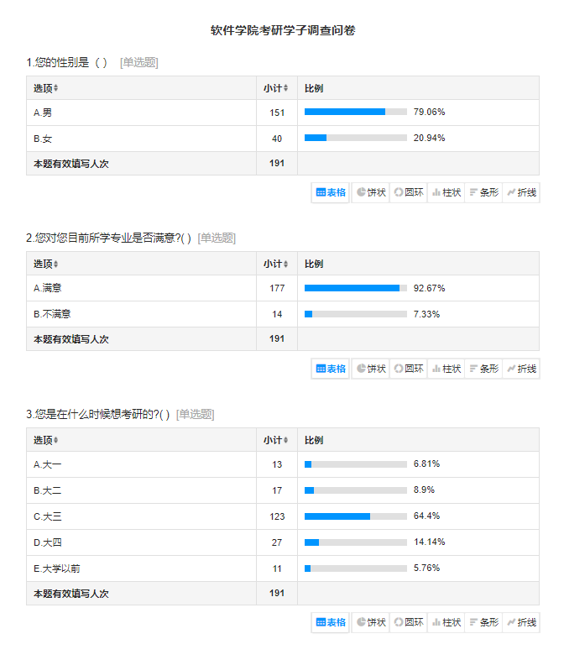564x660 pixels.
Task: Sort question 1 by 小计 column arrows
Action: [x=285, y=88]
